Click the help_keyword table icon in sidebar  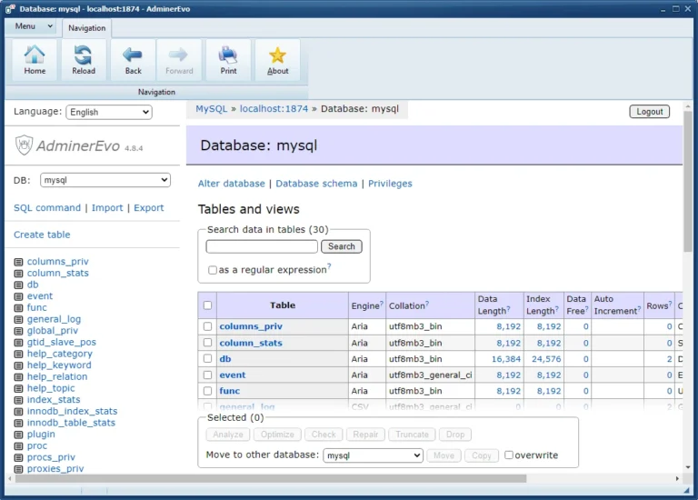point(19,365)
